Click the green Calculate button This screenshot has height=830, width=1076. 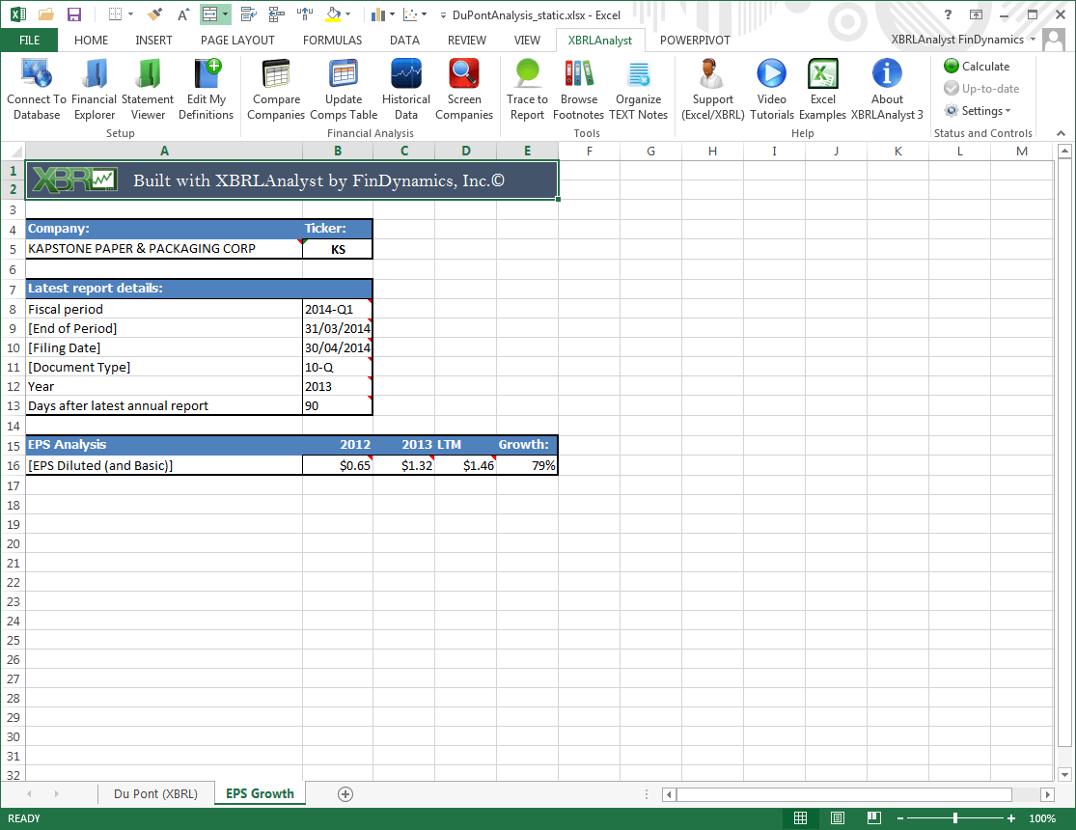[977, 66]
